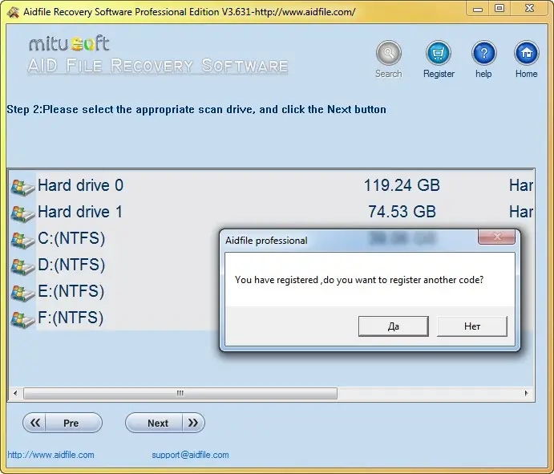Proceed with the Next button
Viewport: 554px width, 474px height.
point(165,423)
